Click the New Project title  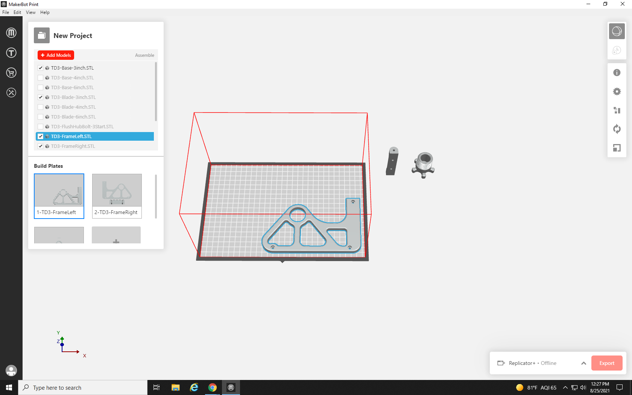[73, 36]
